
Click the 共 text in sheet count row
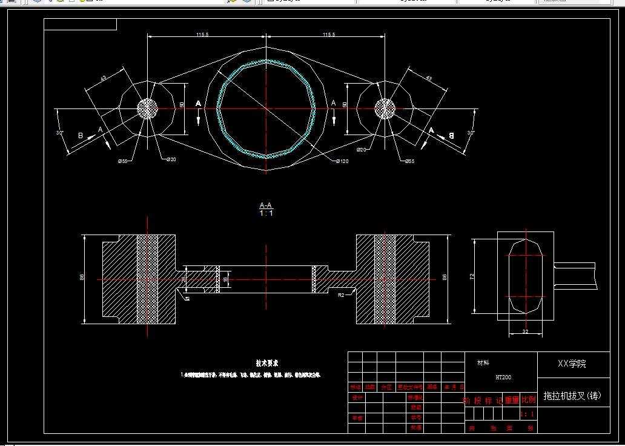pos(472,428)
